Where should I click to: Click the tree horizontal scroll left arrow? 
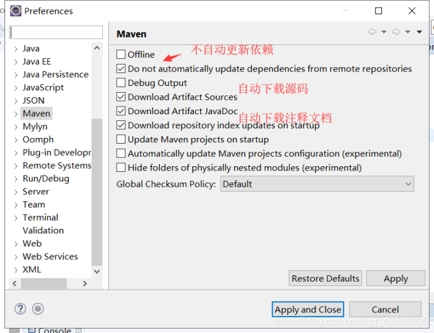[x=14, y=283]
